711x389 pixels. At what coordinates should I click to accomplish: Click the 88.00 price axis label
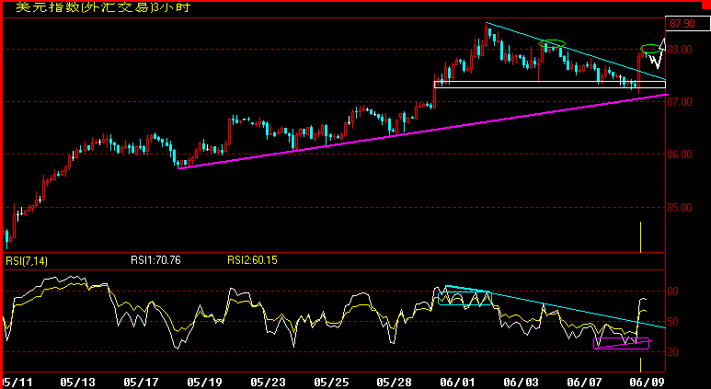click(x=679, y=49)
